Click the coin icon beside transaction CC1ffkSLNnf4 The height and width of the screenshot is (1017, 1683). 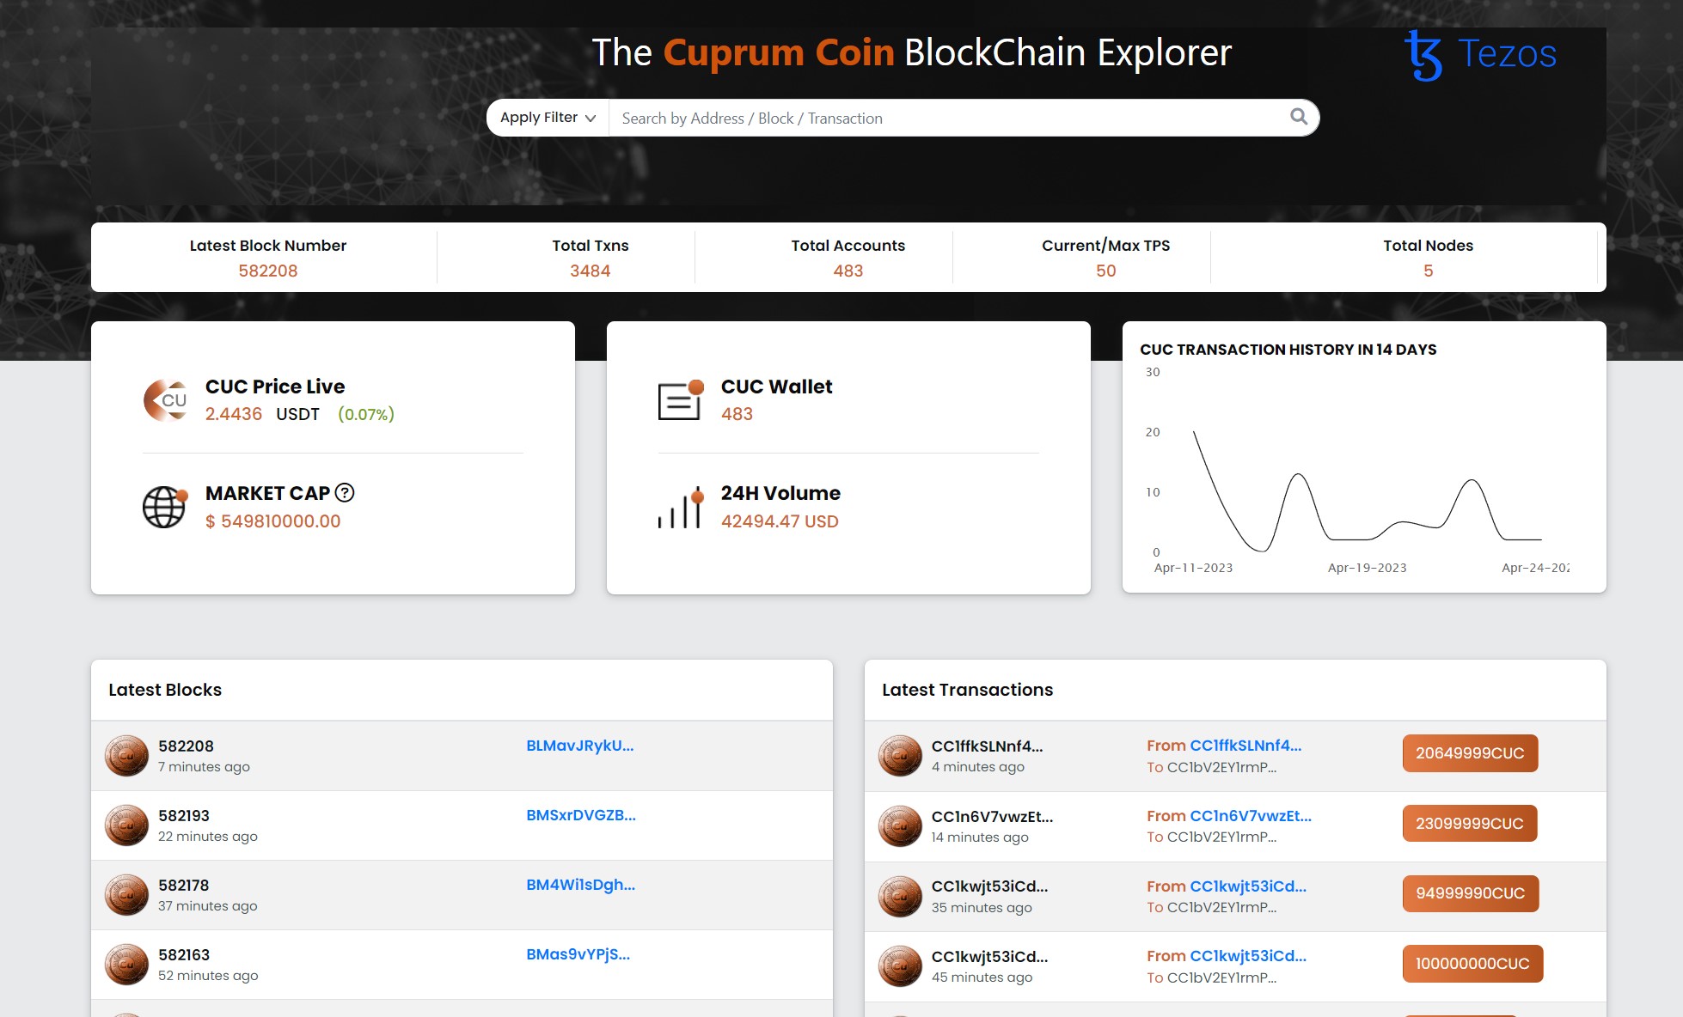tap(899, 755)
